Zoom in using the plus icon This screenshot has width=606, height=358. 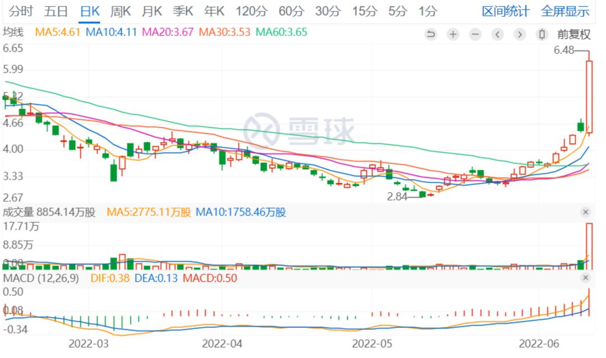[453, 35]
